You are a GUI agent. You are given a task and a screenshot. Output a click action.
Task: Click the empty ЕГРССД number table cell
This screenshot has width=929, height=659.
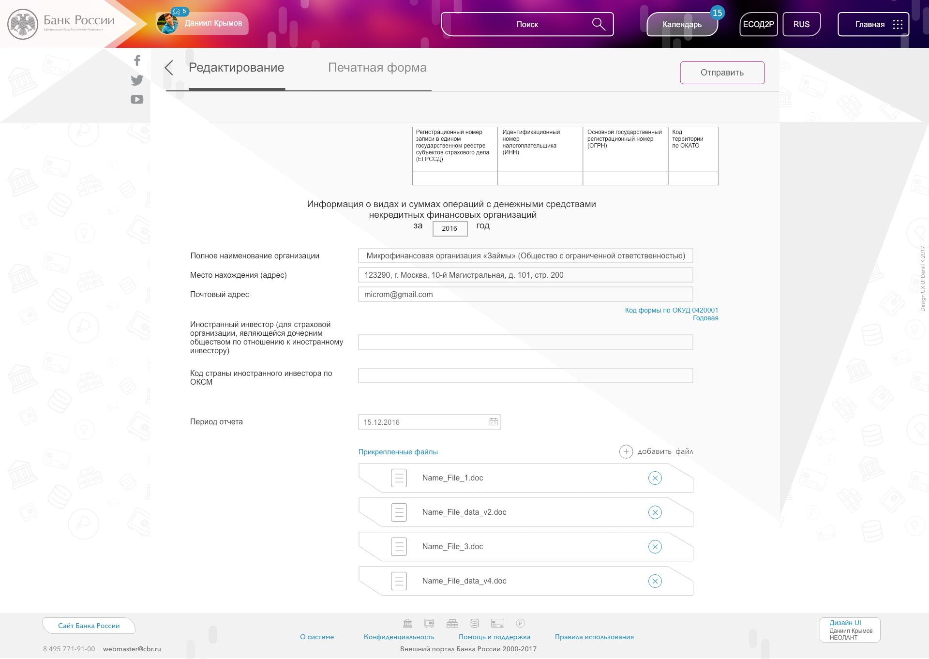(455, 179)
